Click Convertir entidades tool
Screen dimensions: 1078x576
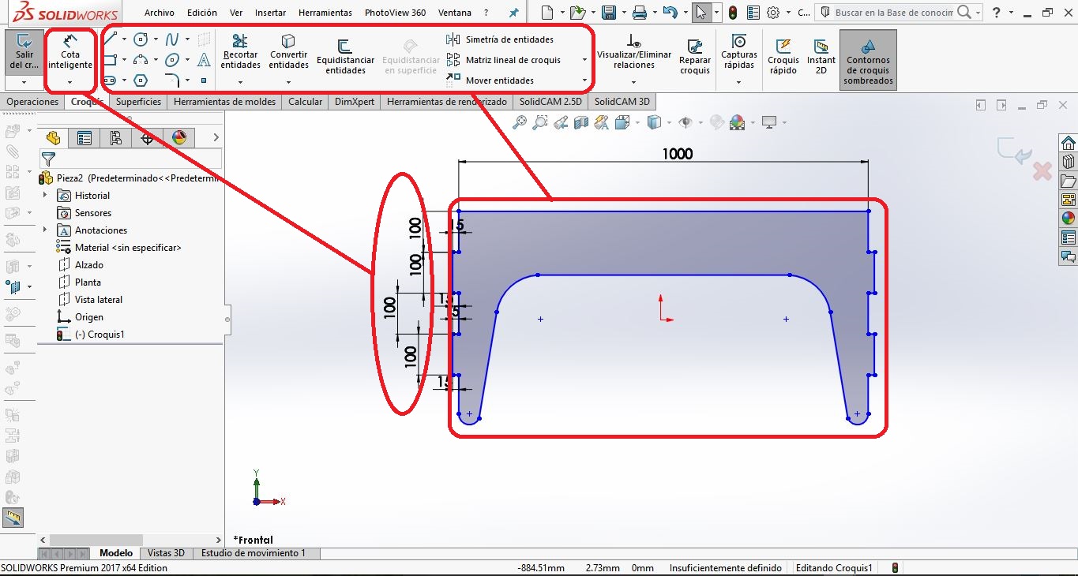(x=288, y=52)
